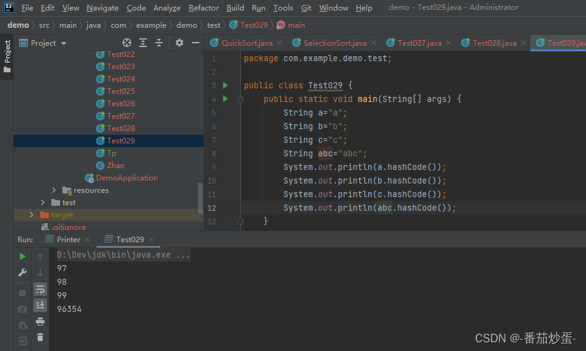This screenshot has height=351, width=586.
Task: Click the locate/select opened file icon
Action: pyautogui.click(x=127, y=43)
